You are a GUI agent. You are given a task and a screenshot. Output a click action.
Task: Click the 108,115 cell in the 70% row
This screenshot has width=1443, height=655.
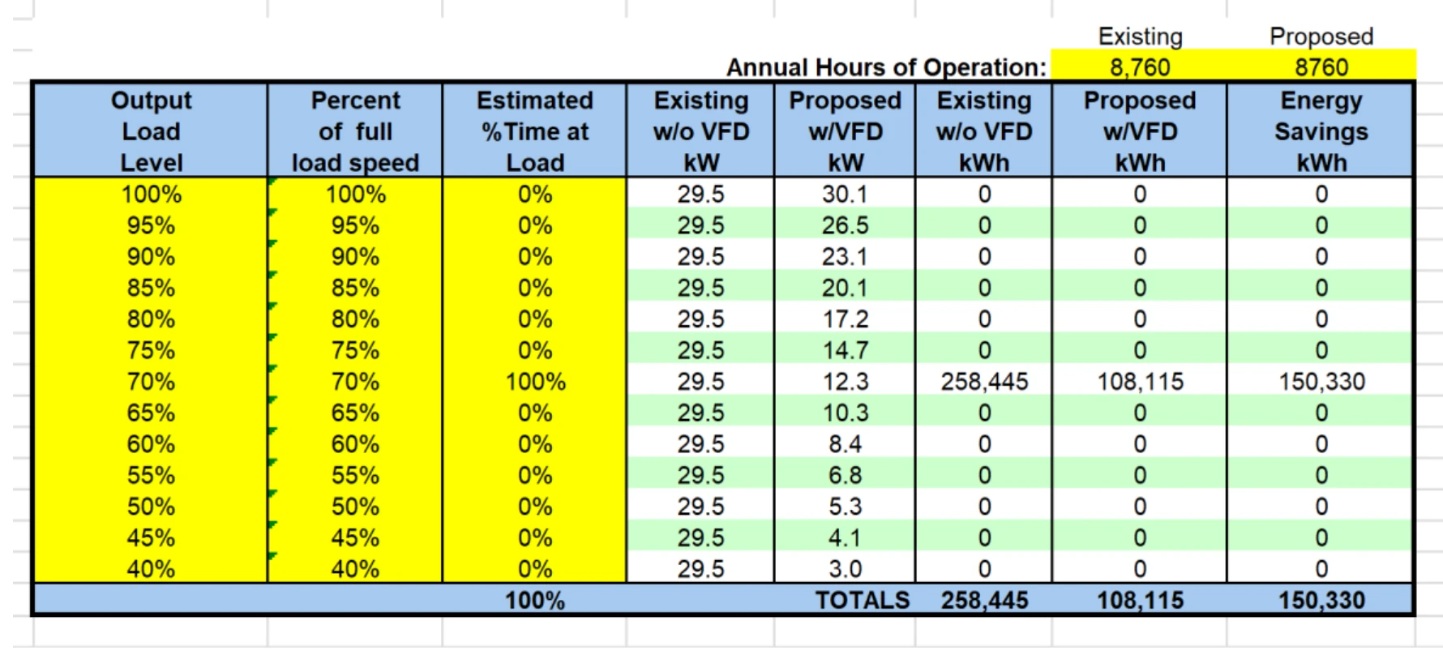pyautogui.click(x=1140, y=382)
